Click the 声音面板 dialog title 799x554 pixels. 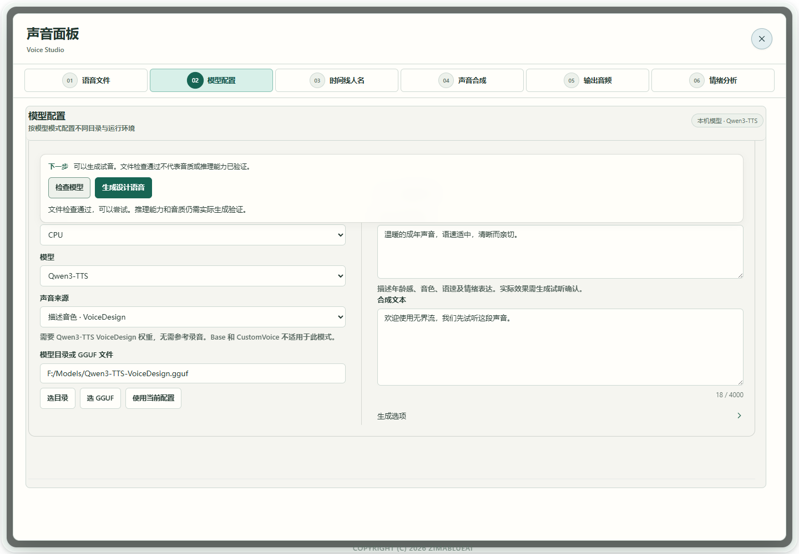[x=53, y=34]
